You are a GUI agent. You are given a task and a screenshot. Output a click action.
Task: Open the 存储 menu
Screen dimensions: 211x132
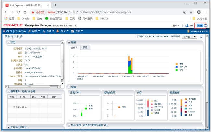point(48,31)
